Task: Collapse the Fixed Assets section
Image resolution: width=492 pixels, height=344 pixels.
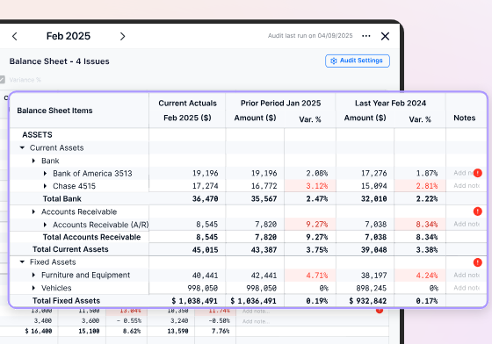Action: click(22, 262)
